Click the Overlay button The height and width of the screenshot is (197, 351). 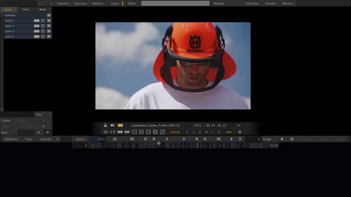[x=175, y=132]
